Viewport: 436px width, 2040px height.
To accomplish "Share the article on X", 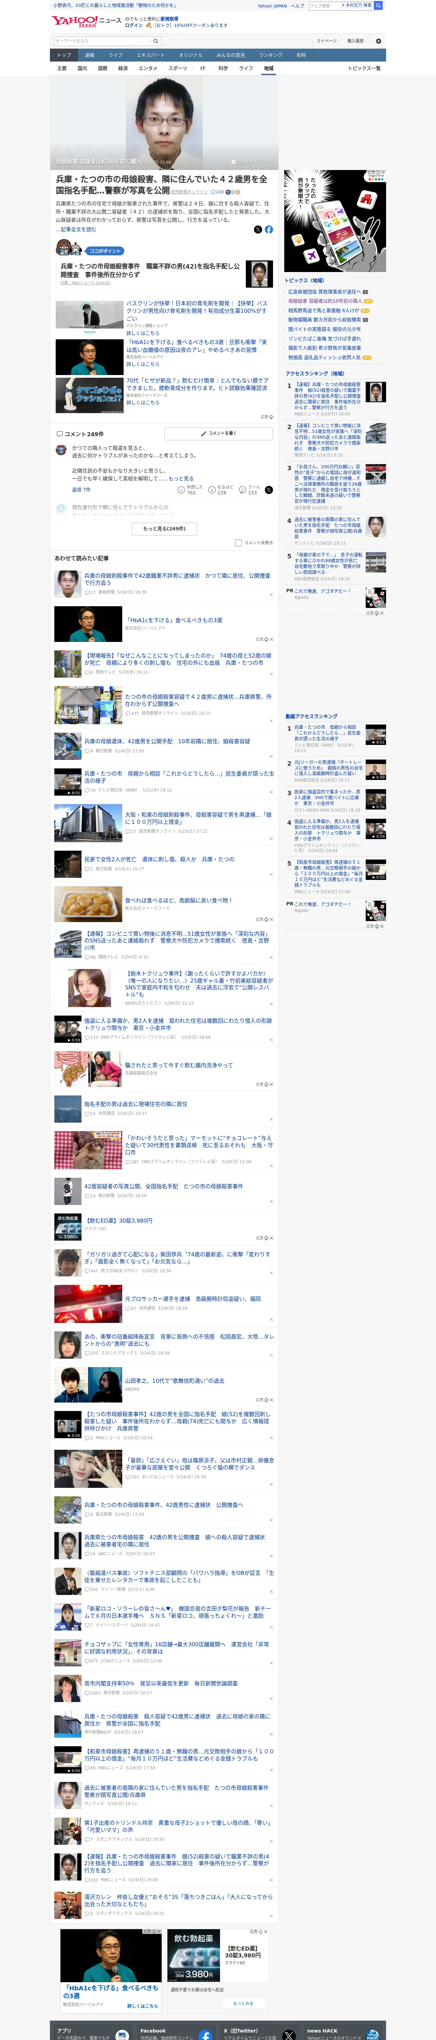I will [x=258, y=230].
